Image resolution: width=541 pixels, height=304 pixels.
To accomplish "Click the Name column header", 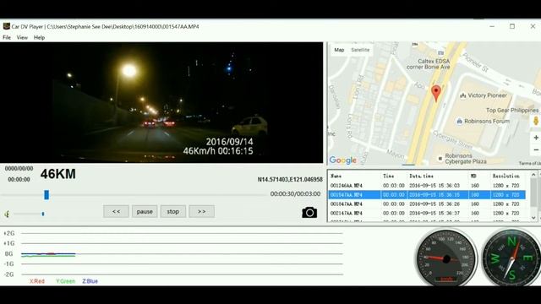I will (336, 176).
